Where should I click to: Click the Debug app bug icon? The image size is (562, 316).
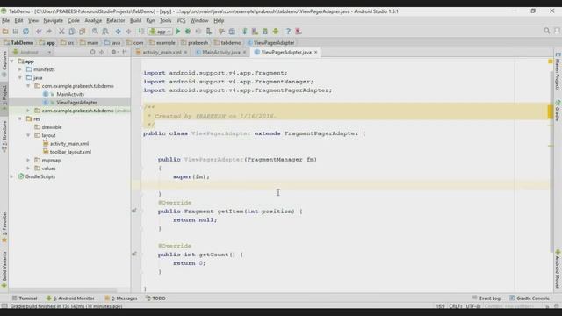click(x=188, y=32)
